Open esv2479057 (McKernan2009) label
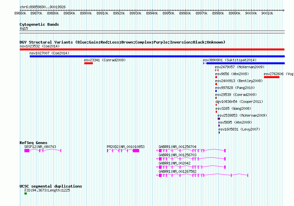 (x=239, y=67)
